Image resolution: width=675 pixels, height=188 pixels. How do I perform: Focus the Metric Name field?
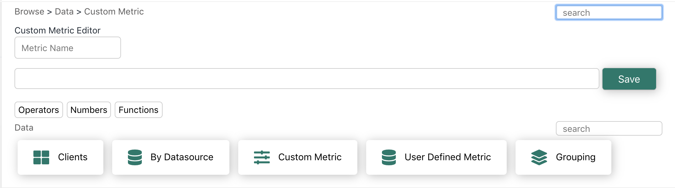pyautogui.click(x=68, y=48)
